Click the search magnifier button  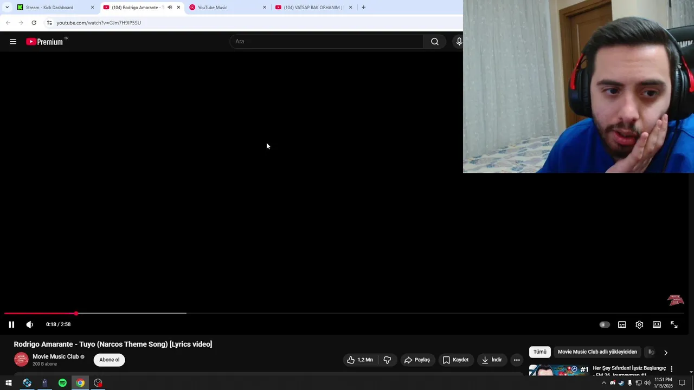pyautogui.click(x=435, y=42)
